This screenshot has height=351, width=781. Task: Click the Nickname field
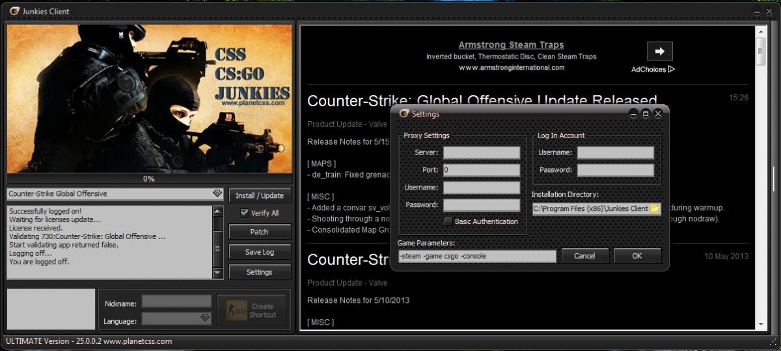pos(176,302)
